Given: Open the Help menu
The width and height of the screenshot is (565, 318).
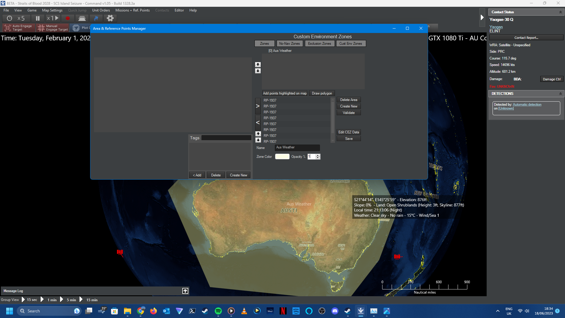Looking at the screenshot, I should pos(193,10).
